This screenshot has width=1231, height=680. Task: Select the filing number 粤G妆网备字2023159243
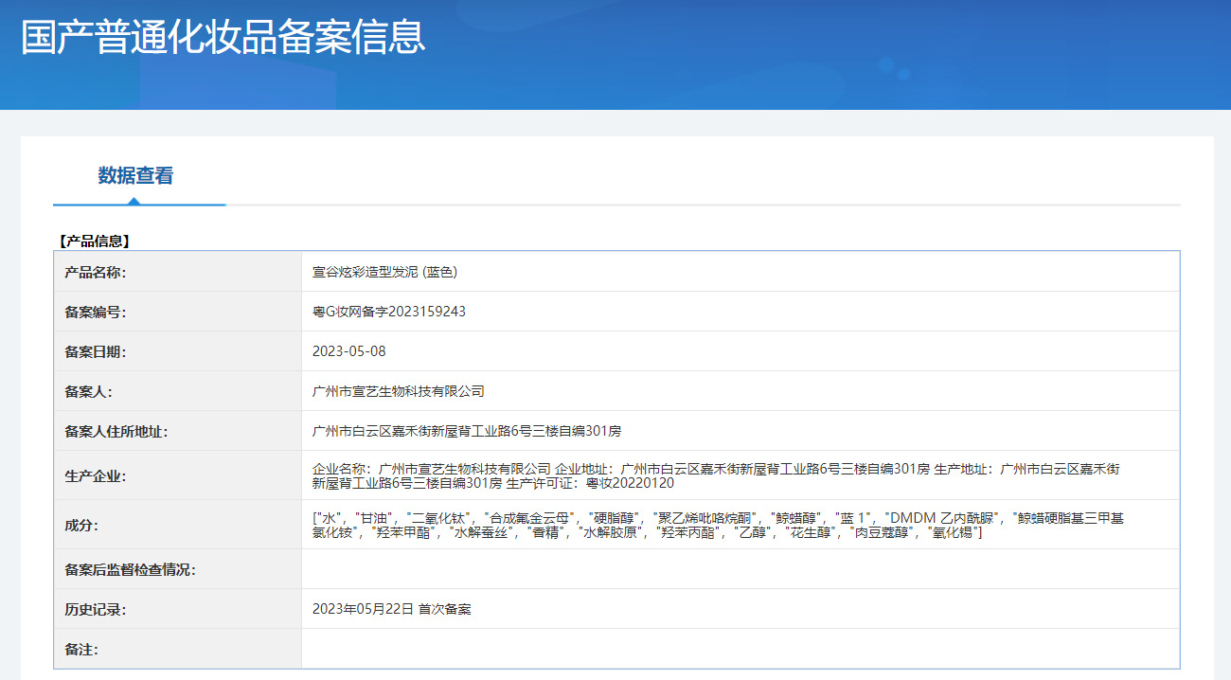(388, 310)
